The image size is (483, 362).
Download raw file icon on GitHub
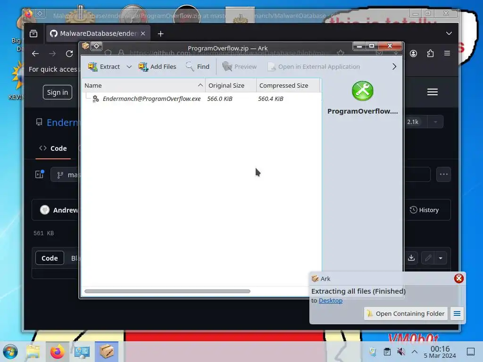(x=411, y=258)
